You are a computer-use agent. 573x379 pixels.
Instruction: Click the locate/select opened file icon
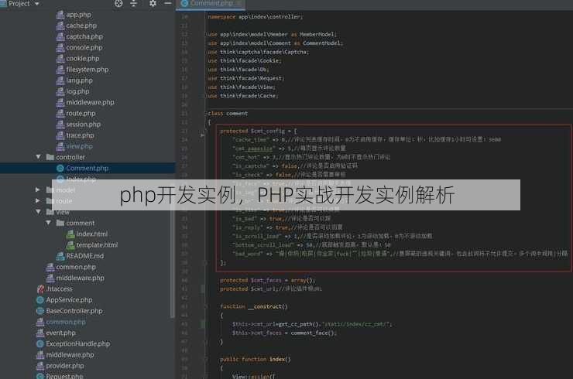pyautogui.click(x=118, y=4)
